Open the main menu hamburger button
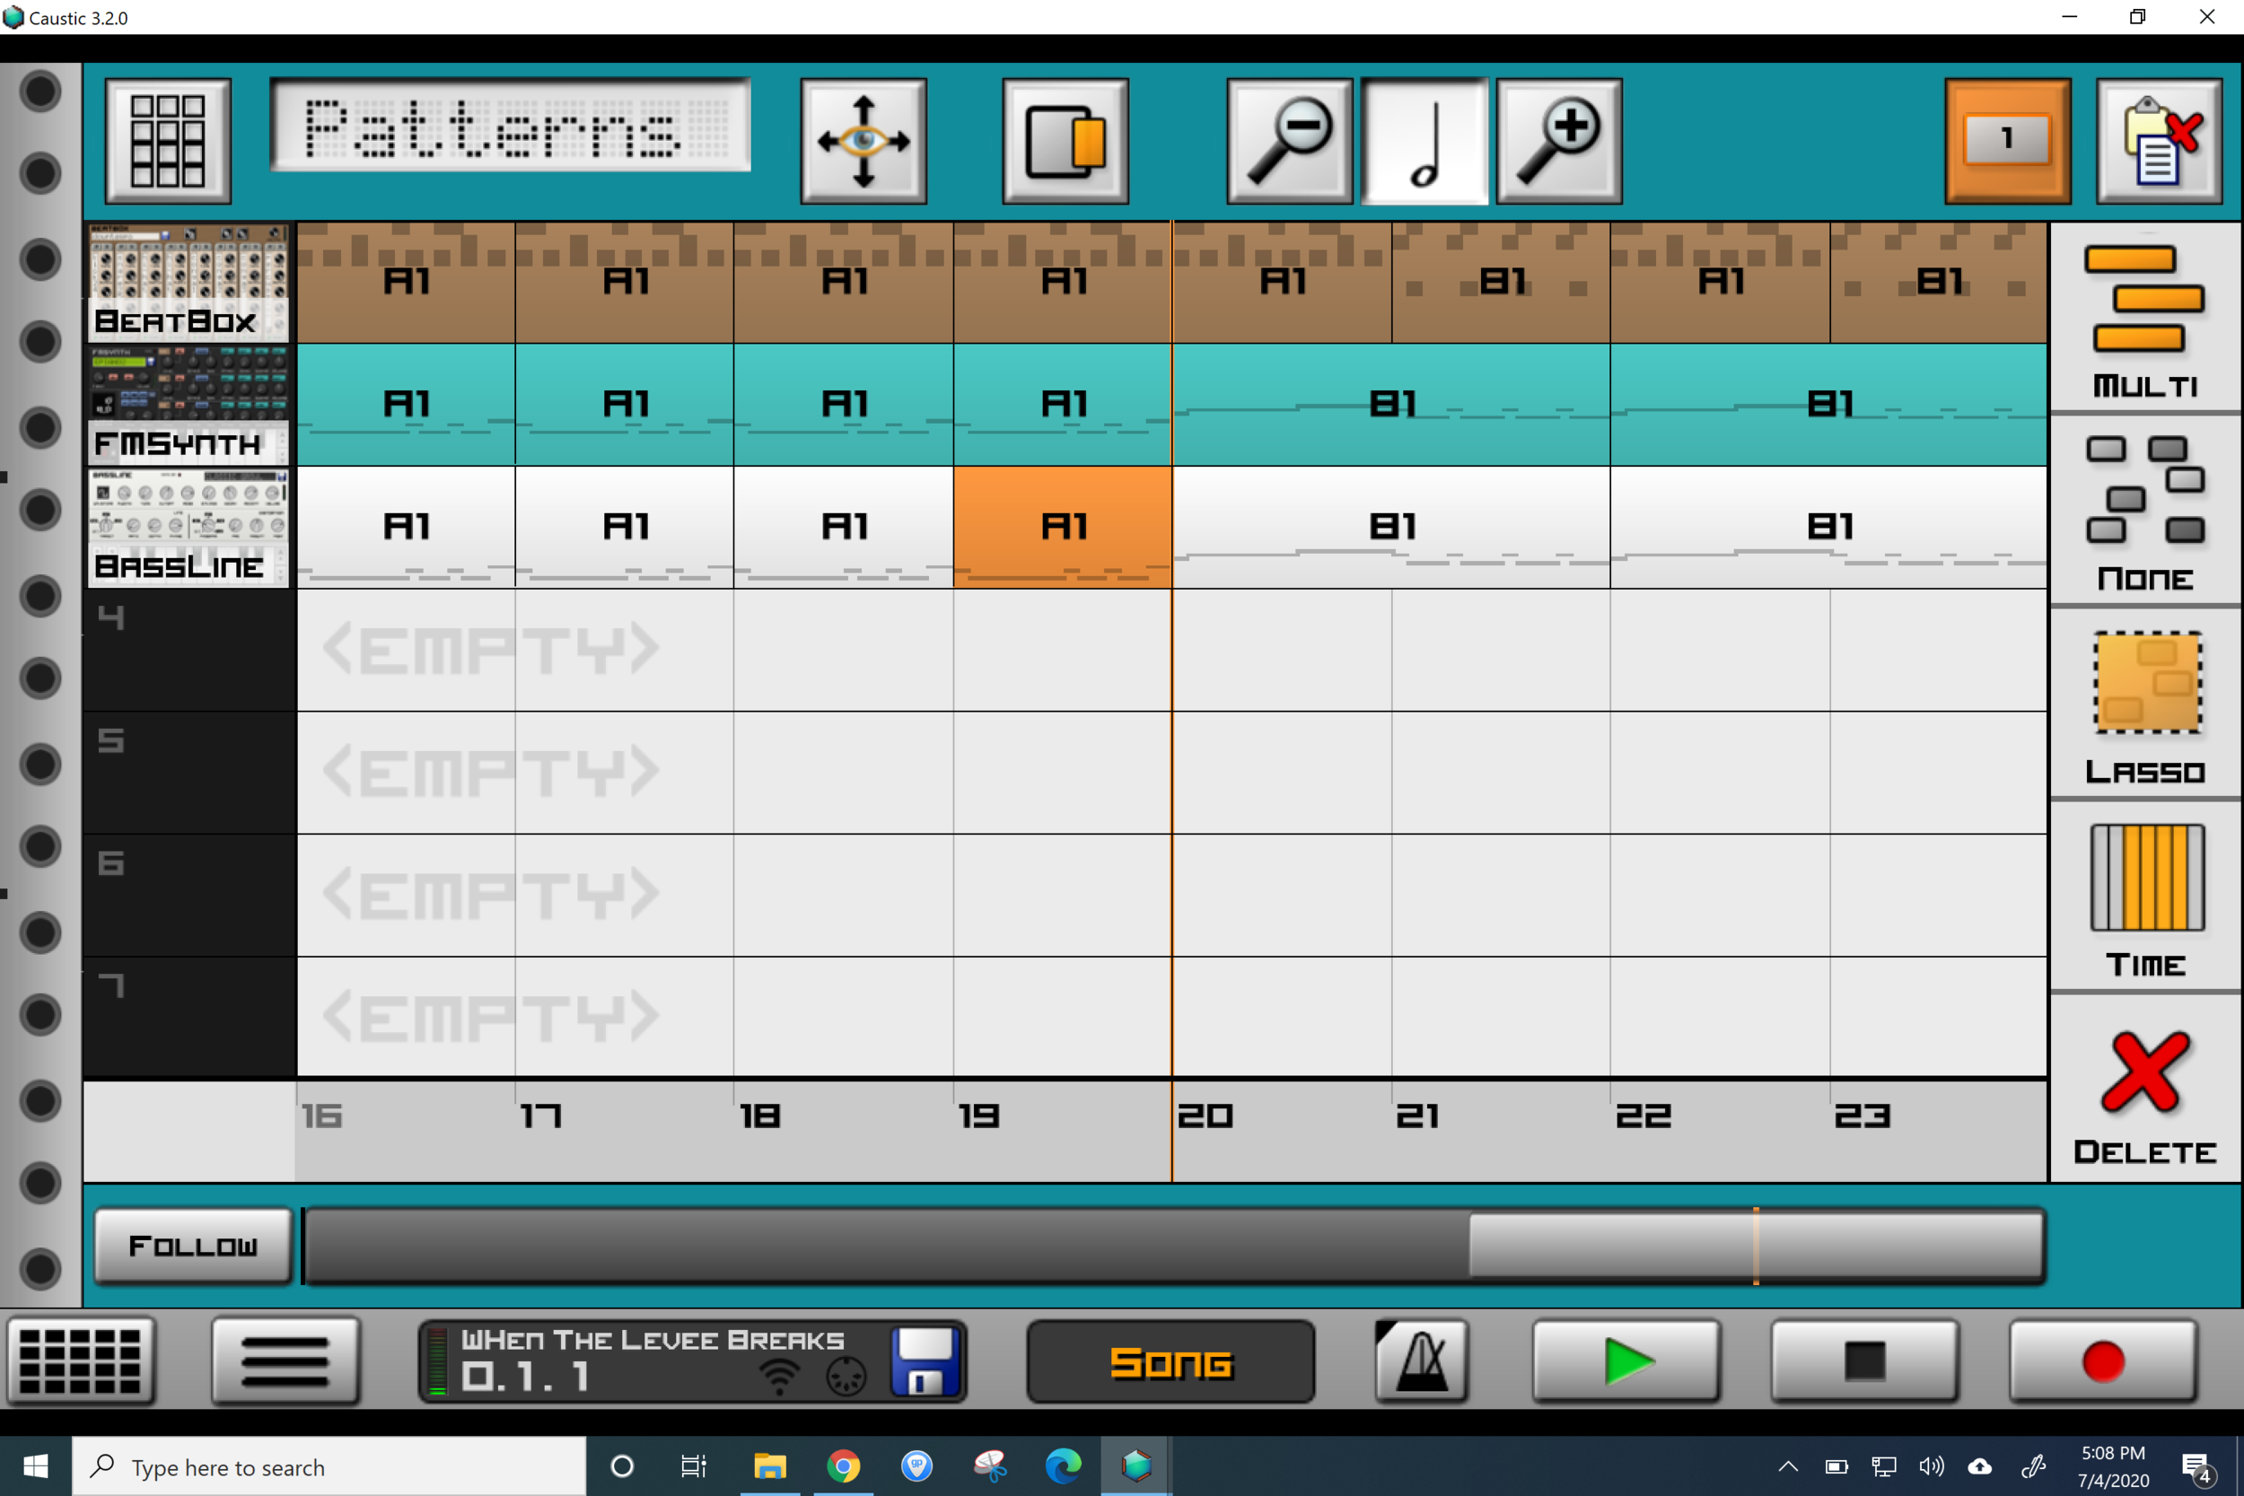This screenshot has height=1496, width=2244. point(285,1361)
